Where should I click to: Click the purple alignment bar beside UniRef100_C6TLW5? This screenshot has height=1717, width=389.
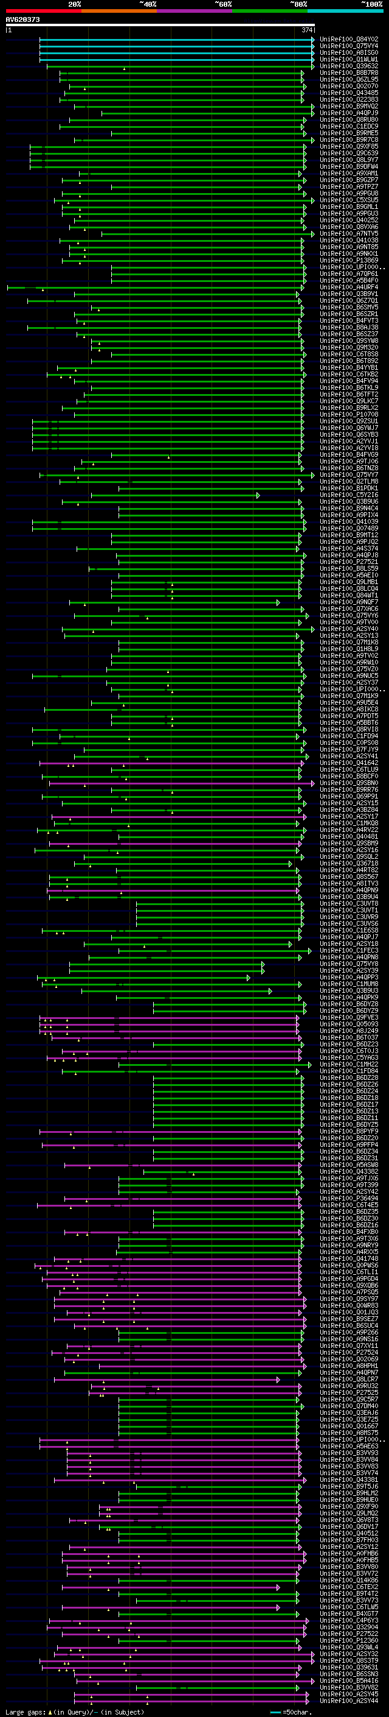[x=171, y=1608]
